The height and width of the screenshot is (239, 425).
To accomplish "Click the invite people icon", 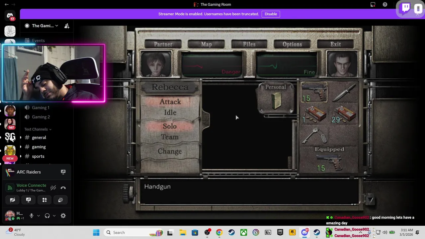I will tap(67, 26).
